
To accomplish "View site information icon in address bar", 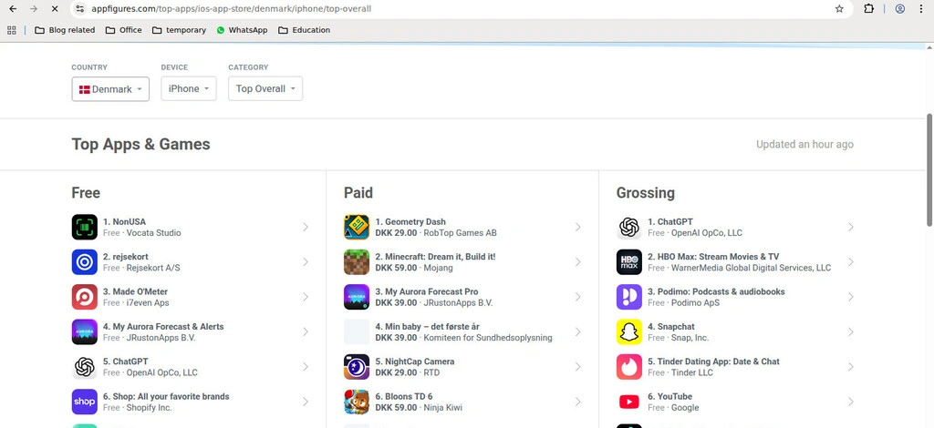I will click(80, 9).
